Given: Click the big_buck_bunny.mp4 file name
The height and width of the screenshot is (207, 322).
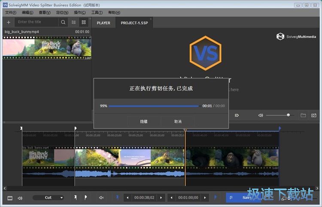Looking at the screenshot, I should coord(21,32).
